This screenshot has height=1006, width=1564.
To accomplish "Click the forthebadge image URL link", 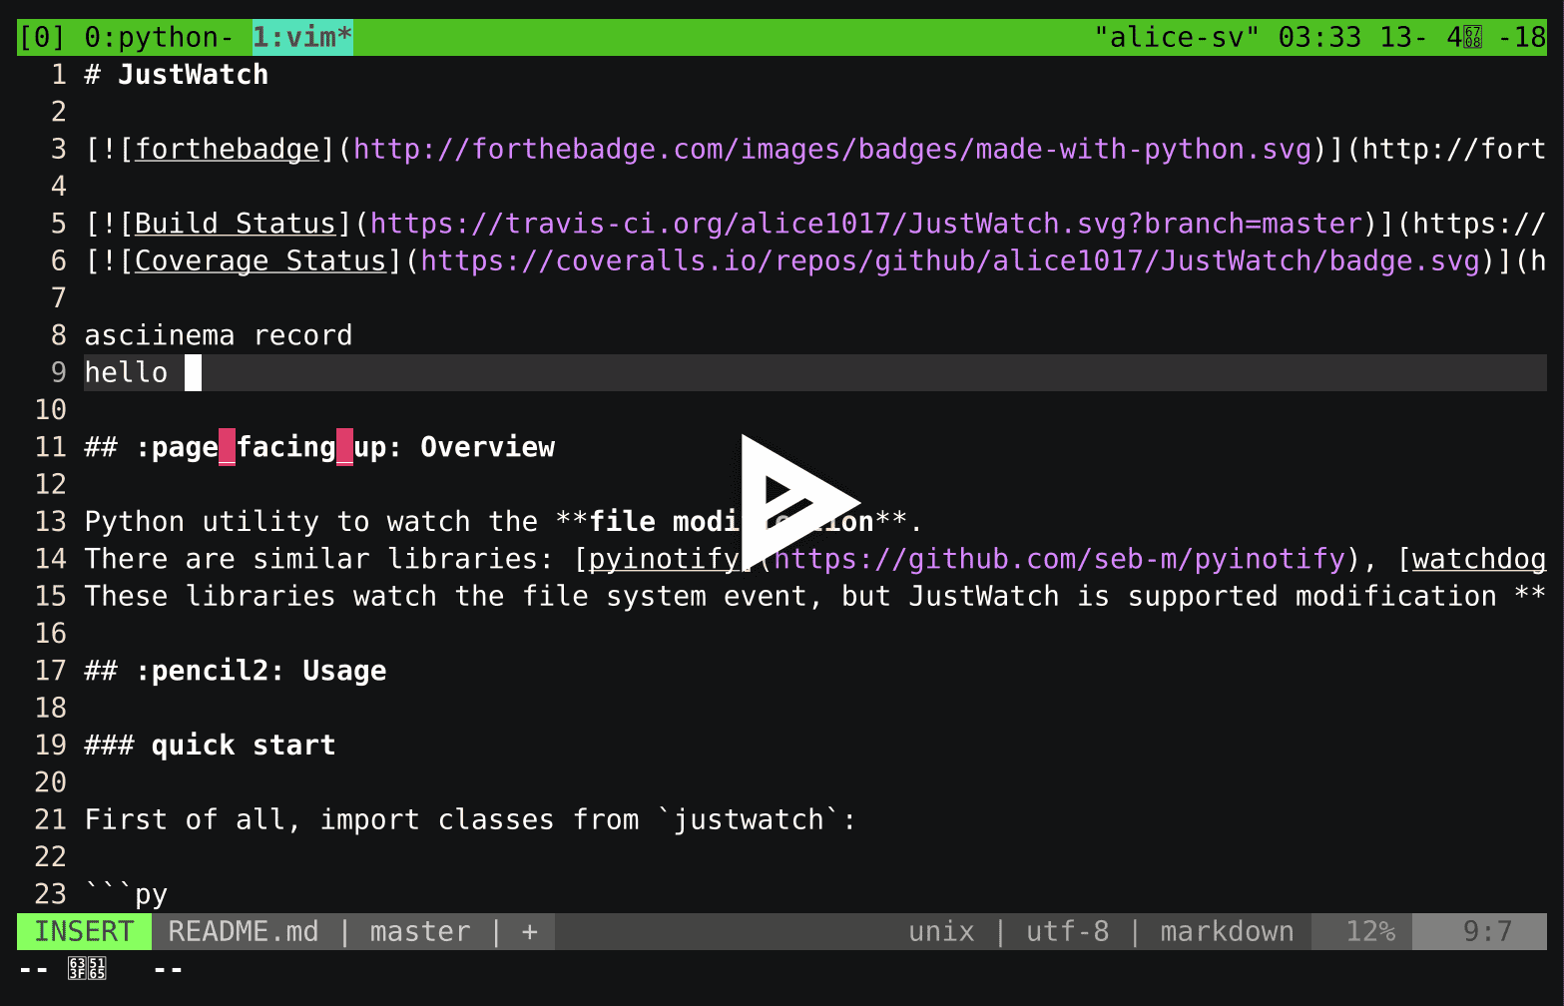I will [832, 149].
